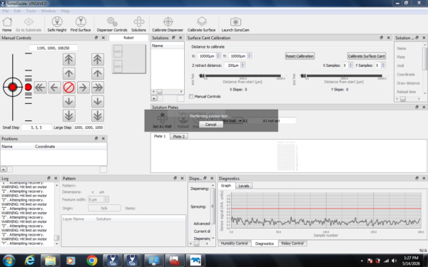Click the Log panel vertical scrollbar

tap(57, 214)
